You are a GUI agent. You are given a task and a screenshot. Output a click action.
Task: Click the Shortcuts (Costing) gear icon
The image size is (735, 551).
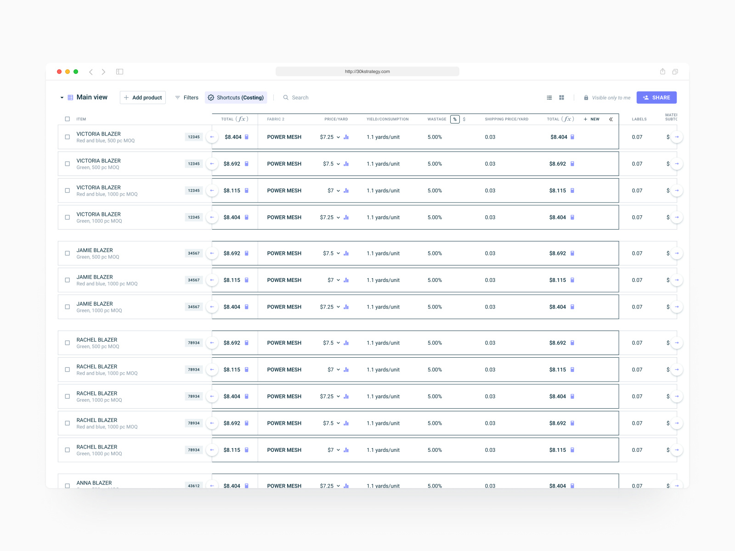(x=211, y=97)
